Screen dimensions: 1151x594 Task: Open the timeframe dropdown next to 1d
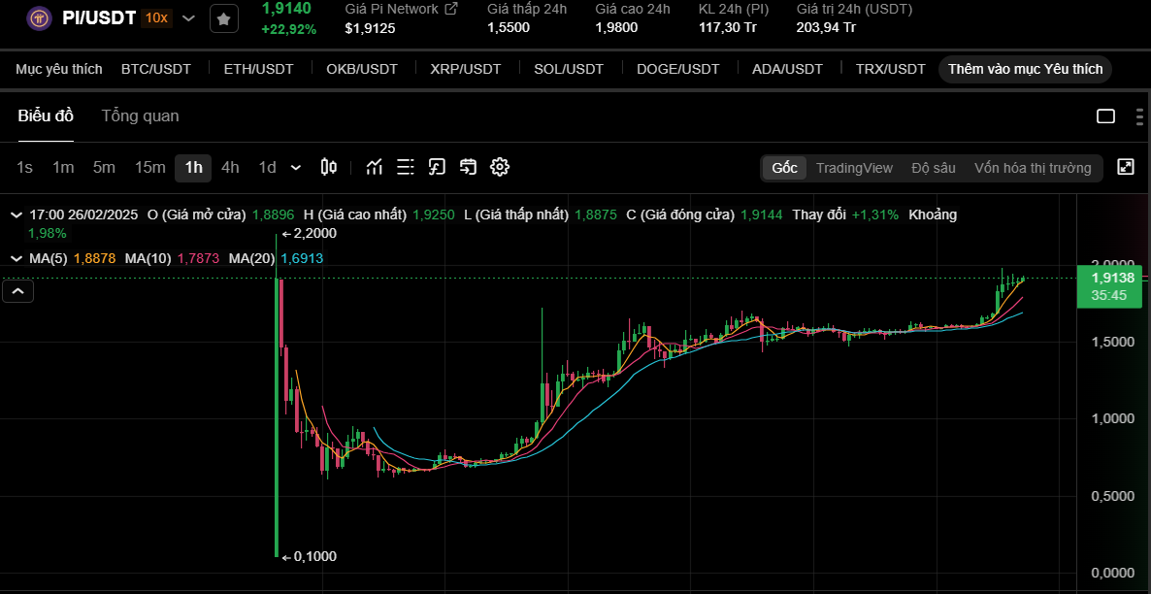click(294, 166)
